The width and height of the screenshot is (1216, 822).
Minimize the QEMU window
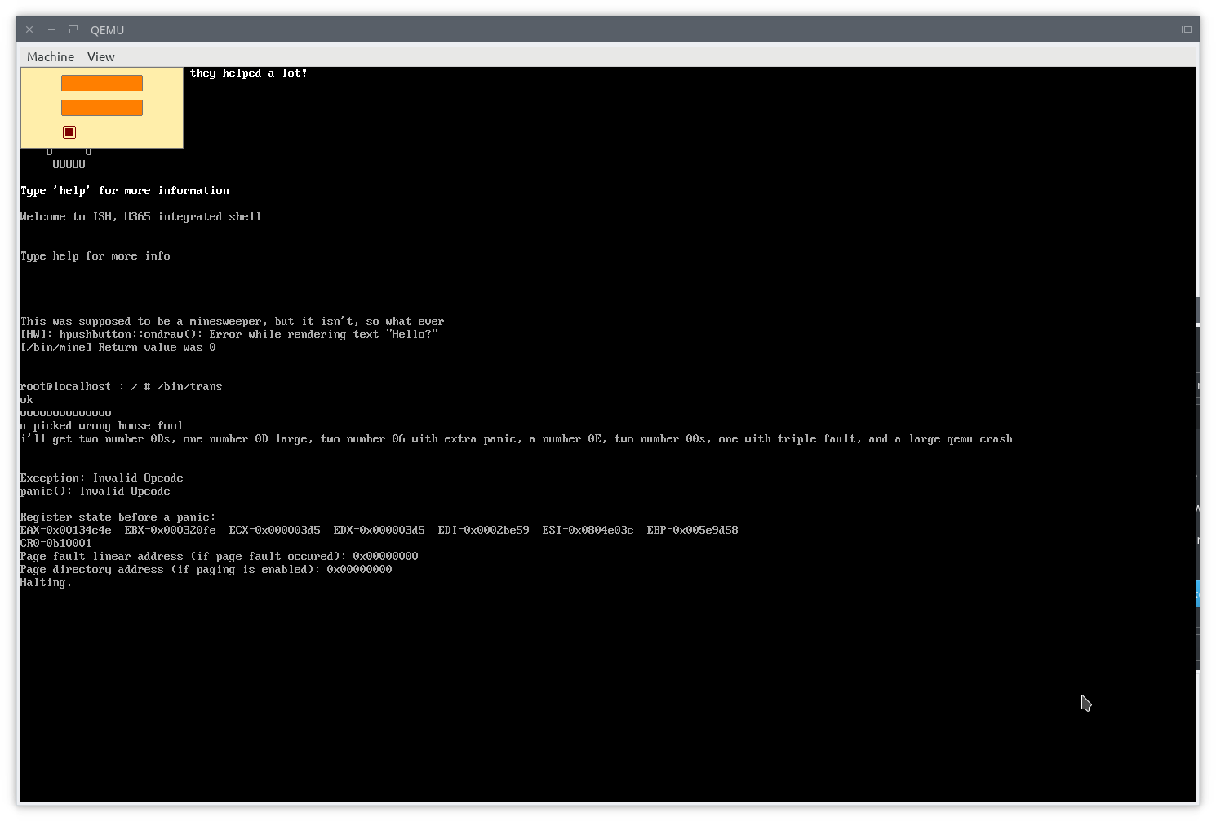click(x=51, y=29)
